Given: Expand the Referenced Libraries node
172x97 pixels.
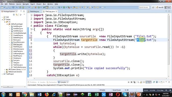Looking at the screenshot, I should 5,72.
